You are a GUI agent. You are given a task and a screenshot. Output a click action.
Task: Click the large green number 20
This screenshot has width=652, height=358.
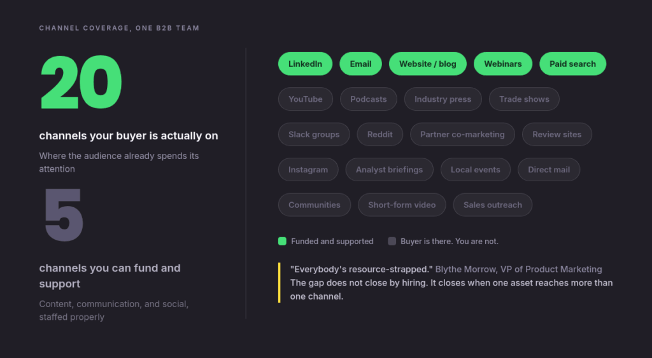[x=81, y=82]
